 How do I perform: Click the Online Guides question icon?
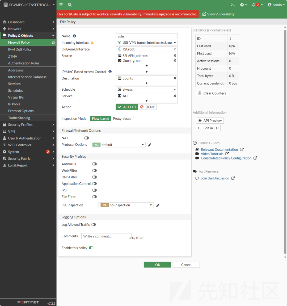pos(195,143)
